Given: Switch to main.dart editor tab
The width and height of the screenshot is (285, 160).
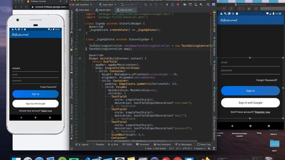Looking at the screenshot, I should point(82,10).
